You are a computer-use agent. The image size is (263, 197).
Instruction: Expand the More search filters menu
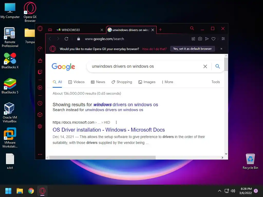tap(167, 82)
